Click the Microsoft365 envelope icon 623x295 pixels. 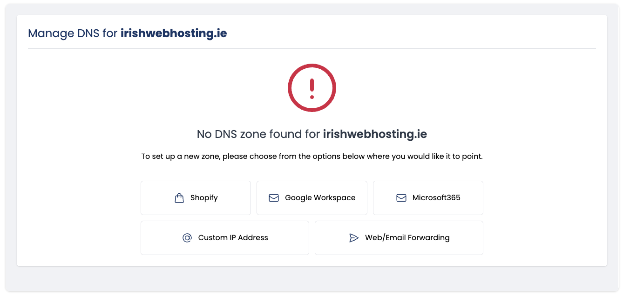pos(401,198)
